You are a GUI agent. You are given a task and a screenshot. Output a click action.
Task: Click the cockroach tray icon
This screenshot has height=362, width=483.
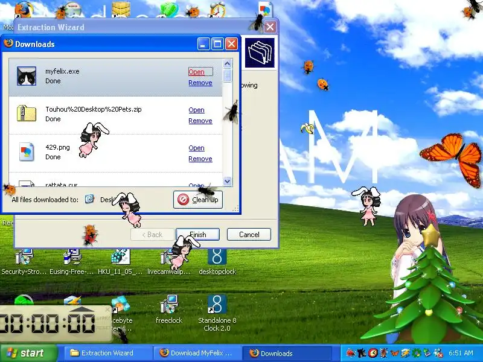[384, 353]
